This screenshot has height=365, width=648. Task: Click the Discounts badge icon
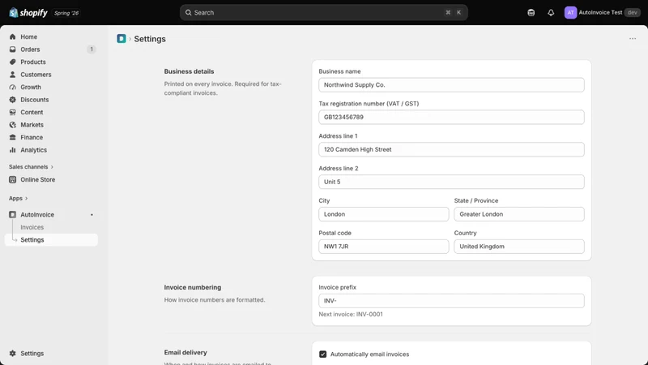[x=12, y=100]
